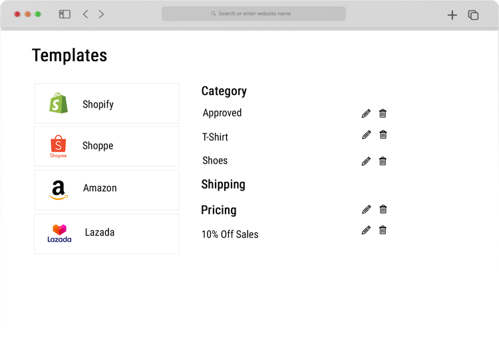The image size is (499, 338).
Task: Toggle the browser sidebar icon
Action: [65, 14]
